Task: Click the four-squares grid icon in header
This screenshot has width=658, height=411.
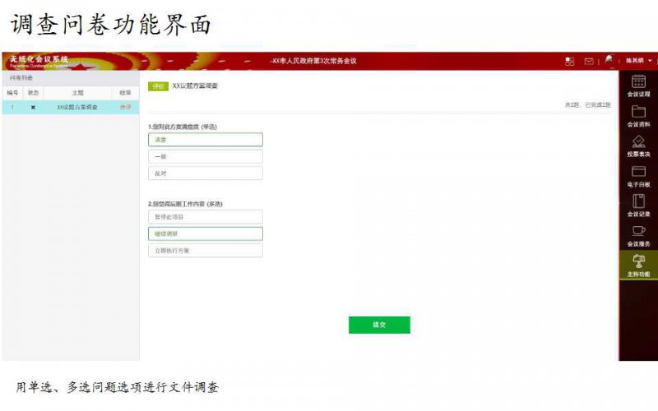Action: point(569,61)
